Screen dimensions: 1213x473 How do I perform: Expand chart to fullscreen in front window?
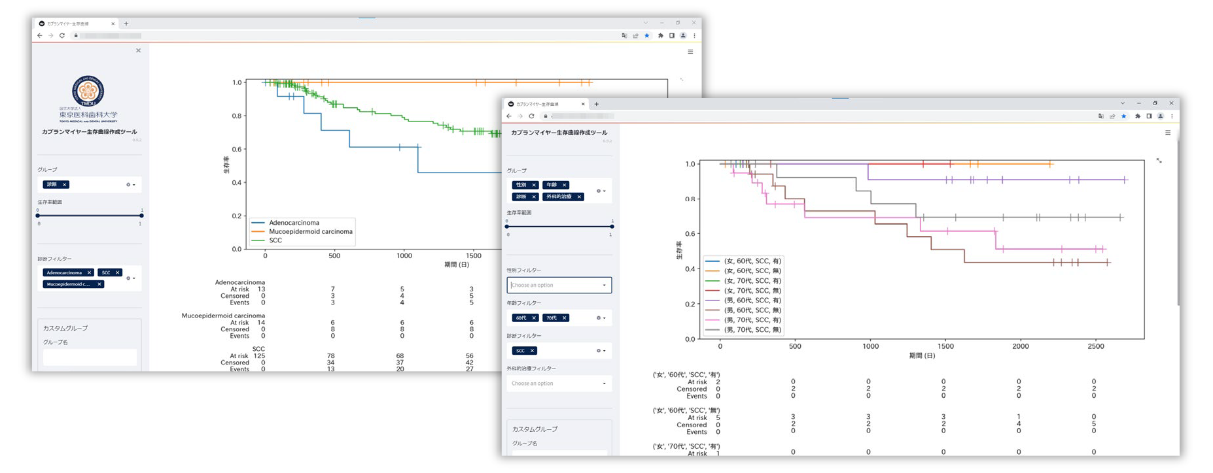(1159, 161)
